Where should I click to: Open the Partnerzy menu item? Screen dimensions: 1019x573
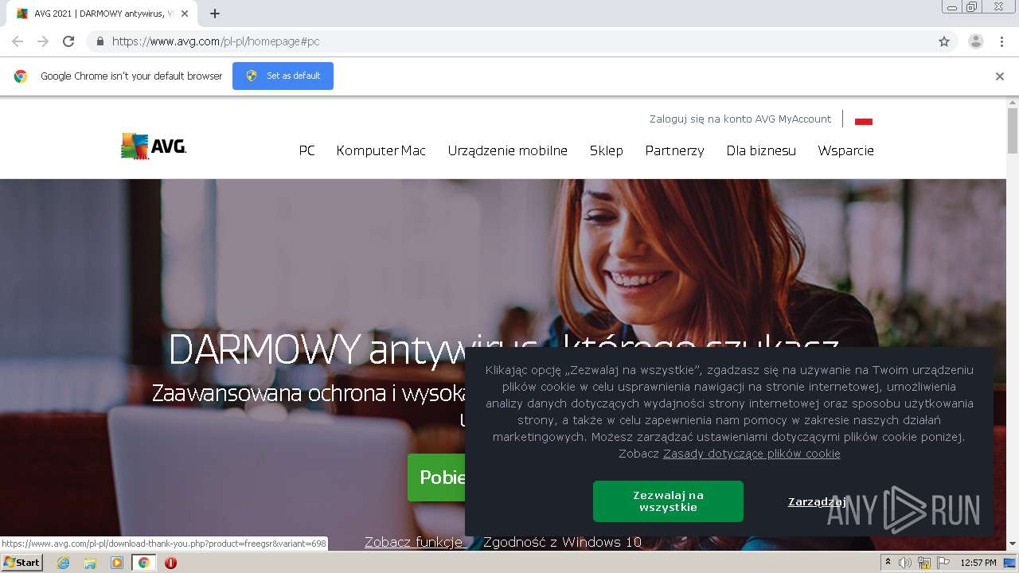pyautogui.click(x=674, y=150)
